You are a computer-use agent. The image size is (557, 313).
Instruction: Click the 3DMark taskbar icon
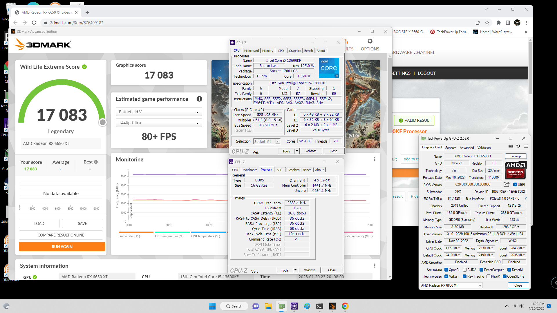[332, 306]
